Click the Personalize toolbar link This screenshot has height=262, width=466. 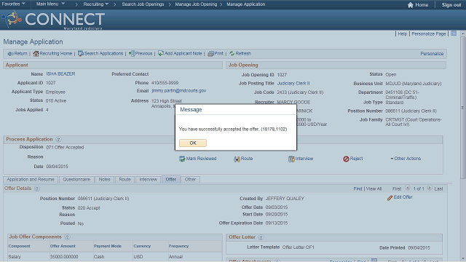tap(432, 54)
